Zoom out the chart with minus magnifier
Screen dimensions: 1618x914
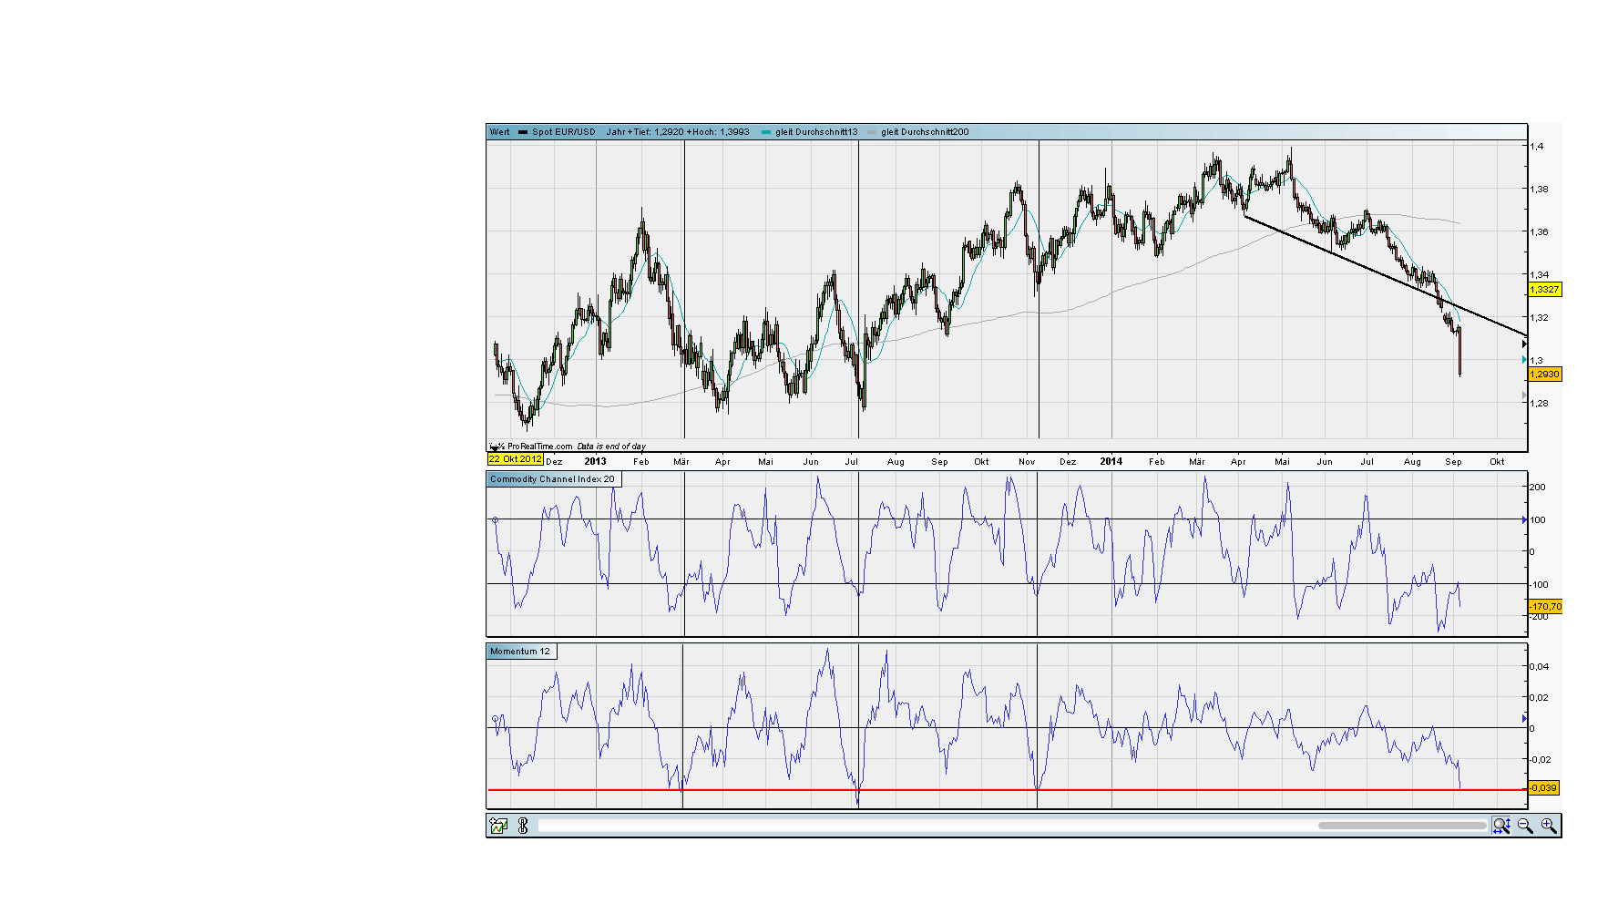point(1525,826)
